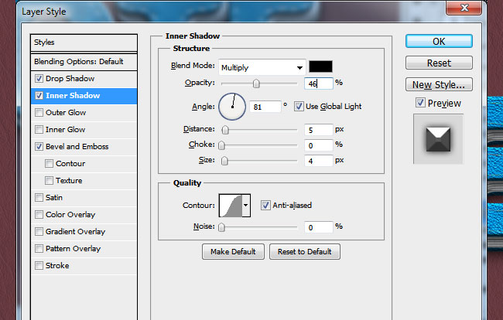Click the Choke value field
The height and width of the screenshot is (320, 503).
point(319,145)
